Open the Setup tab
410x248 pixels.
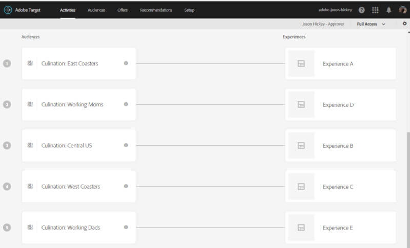(189, 10)
